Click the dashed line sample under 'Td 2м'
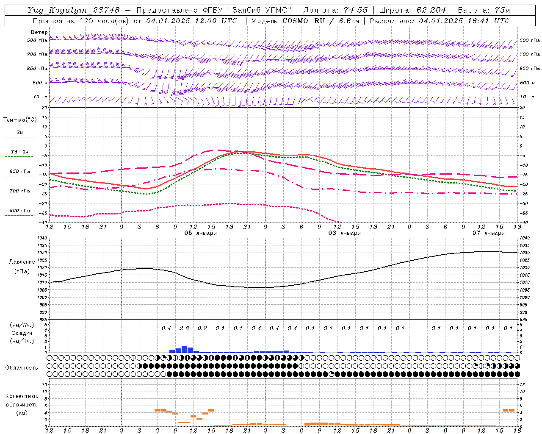Screen dimensions: 542x434 click(19, 157)
